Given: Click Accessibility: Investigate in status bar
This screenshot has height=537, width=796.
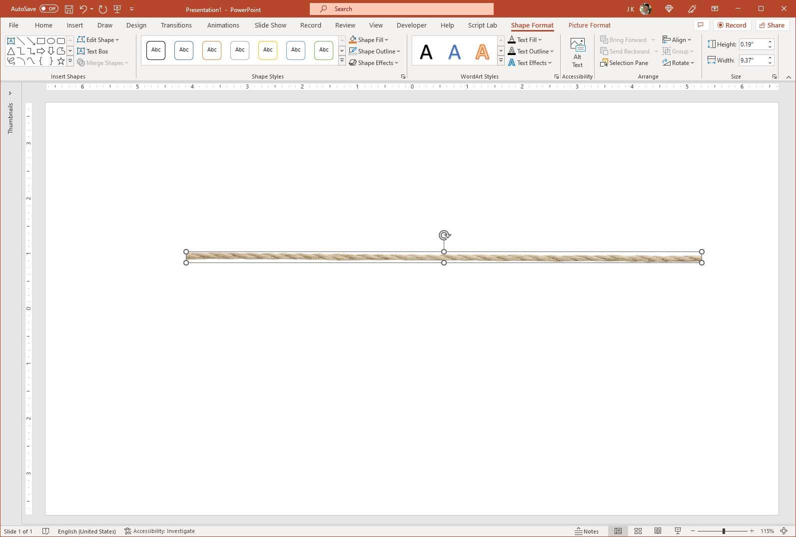Looking at the screenshot, I should click(x=159, y=531).
